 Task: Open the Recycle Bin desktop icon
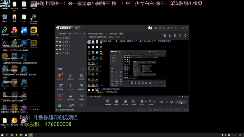click(x=5, y=18)
